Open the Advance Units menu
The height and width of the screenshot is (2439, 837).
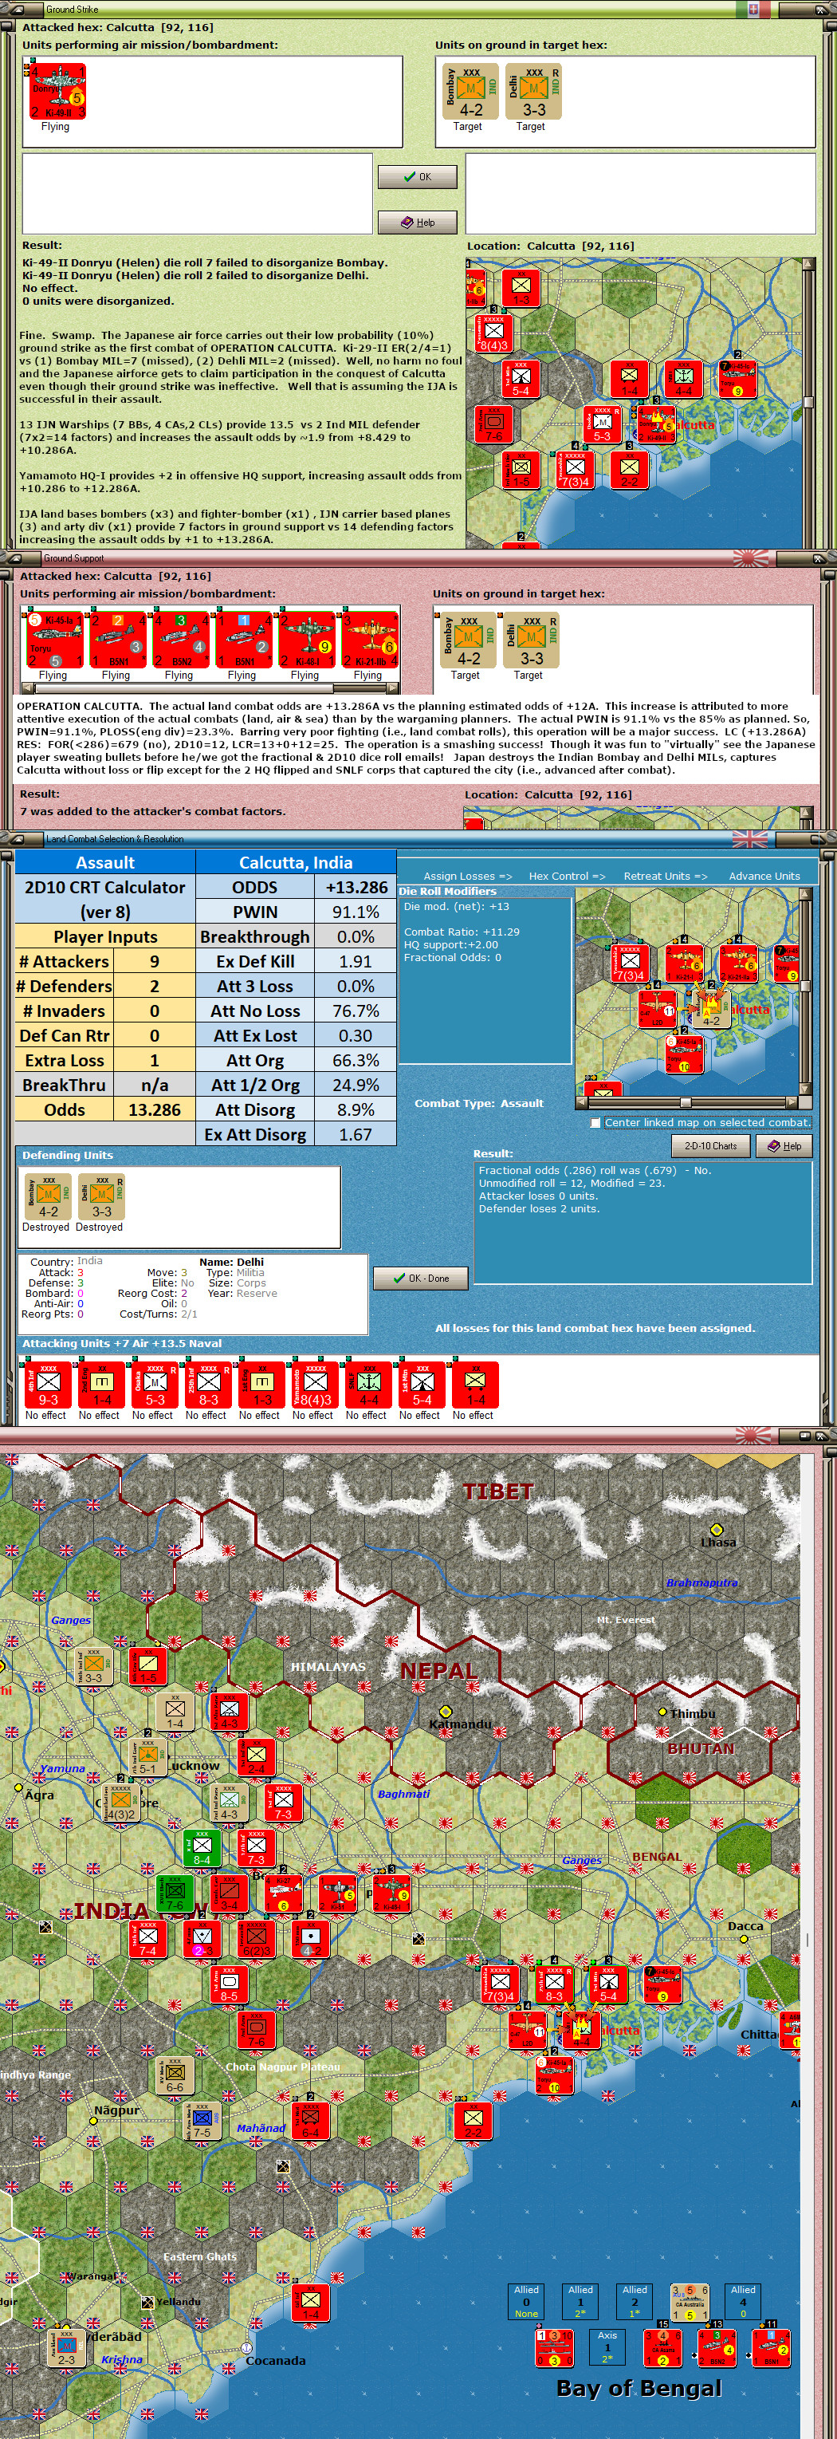[x=764, y=876]
